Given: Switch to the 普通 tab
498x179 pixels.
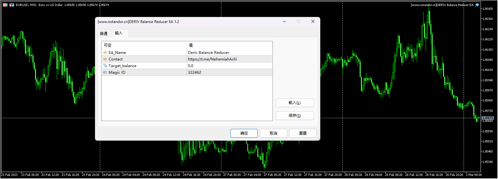Looking at the screenshot, I should (x=104, y=34).
